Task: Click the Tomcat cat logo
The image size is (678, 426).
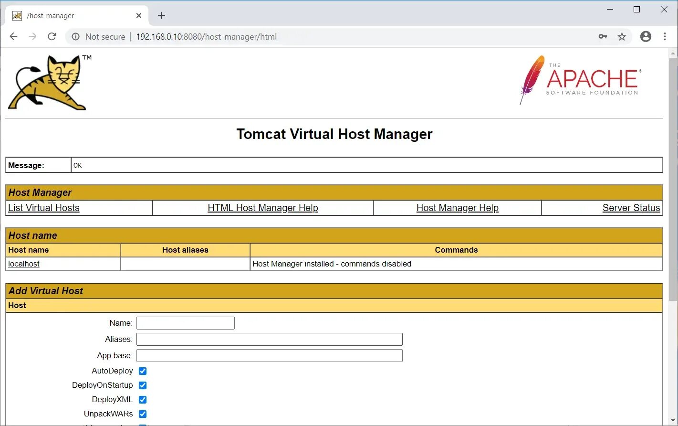Action: (x=50, y=83)
